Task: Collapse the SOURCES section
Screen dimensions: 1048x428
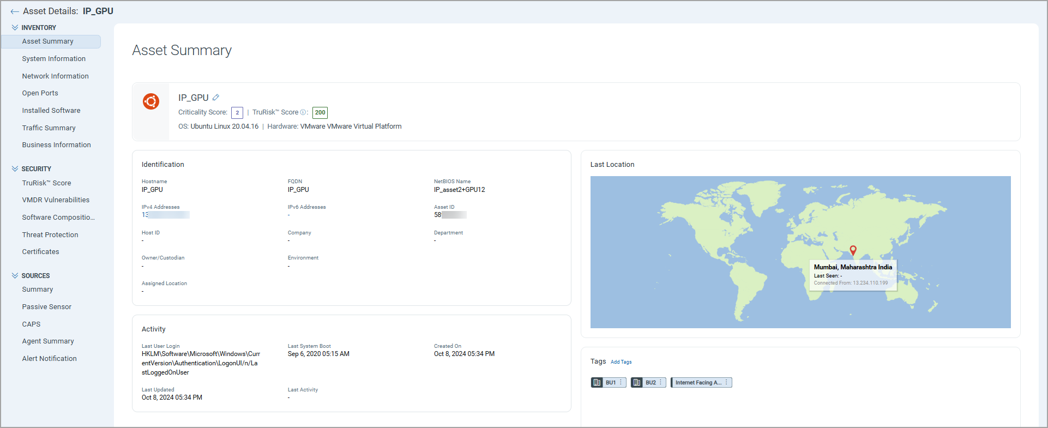Action: pos(15,276)
